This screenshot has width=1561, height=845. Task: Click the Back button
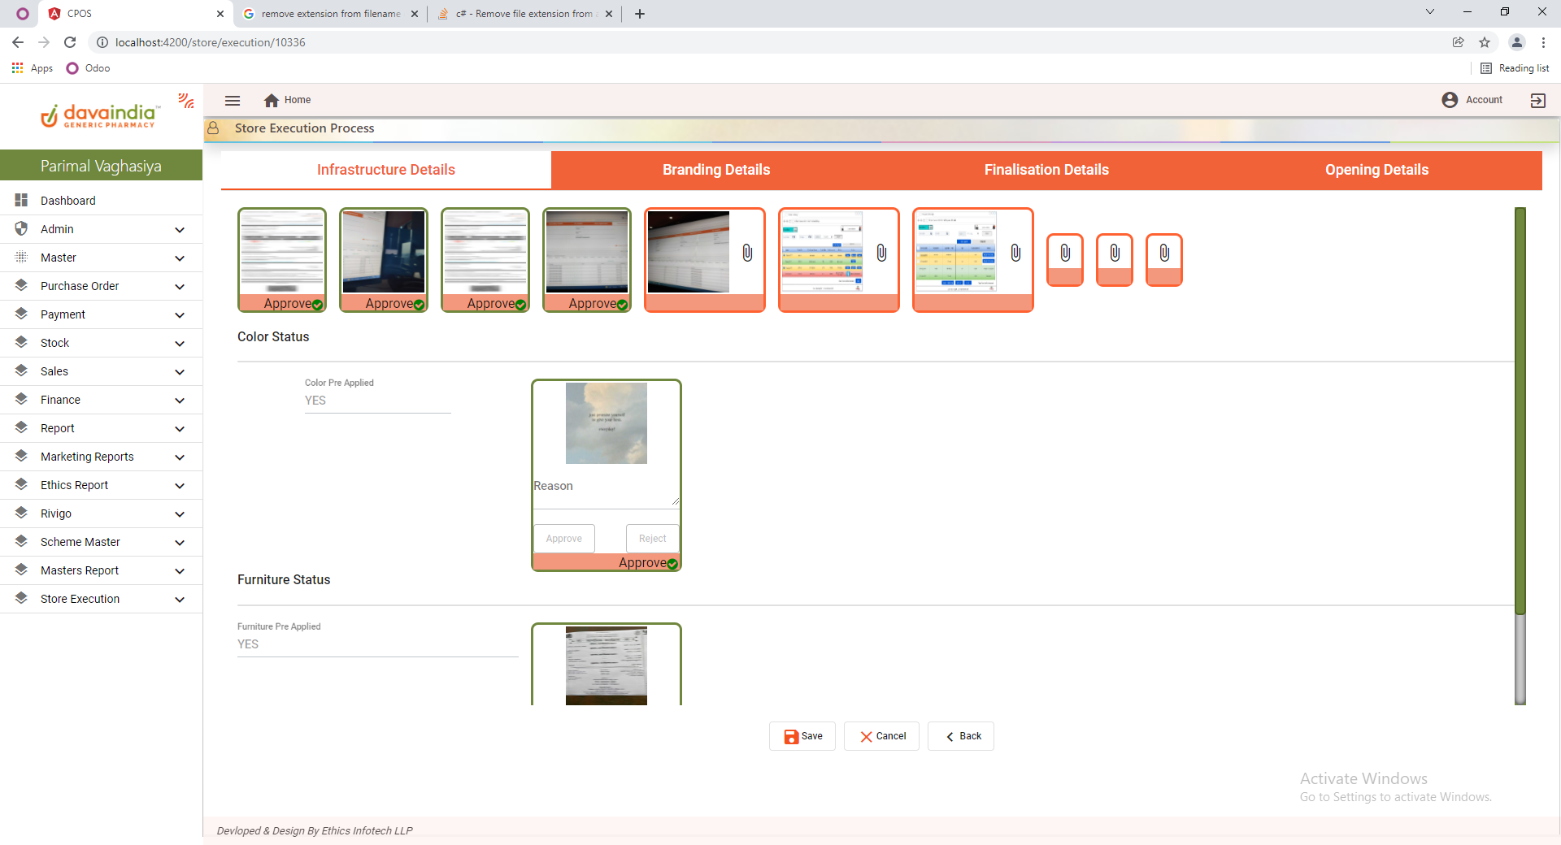click(961, 736)
